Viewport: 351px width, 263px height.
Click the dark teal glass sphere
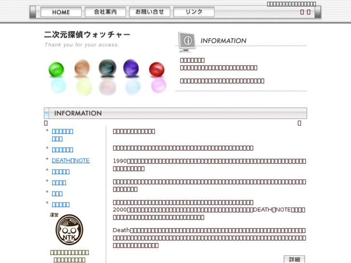point(108,68)
